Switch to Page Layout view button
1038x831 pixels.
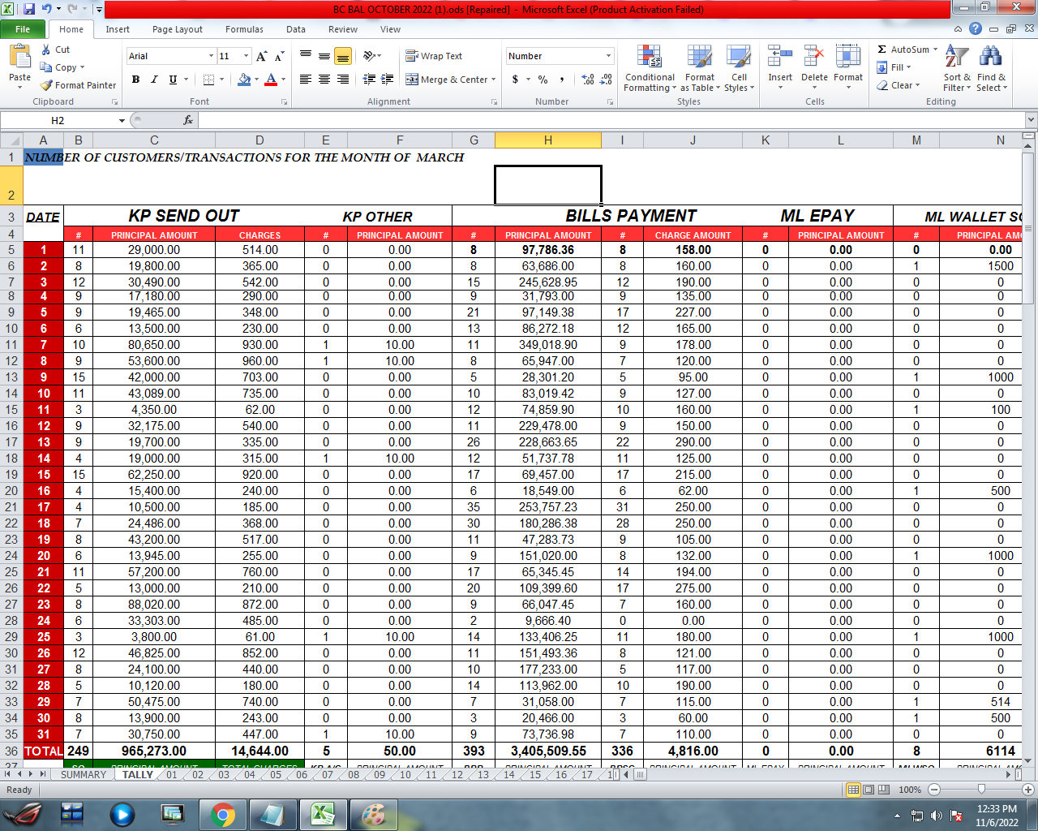pos(868,790)
